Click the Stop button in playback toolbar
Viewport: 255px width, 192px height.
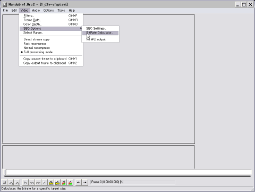pos(5,182)
